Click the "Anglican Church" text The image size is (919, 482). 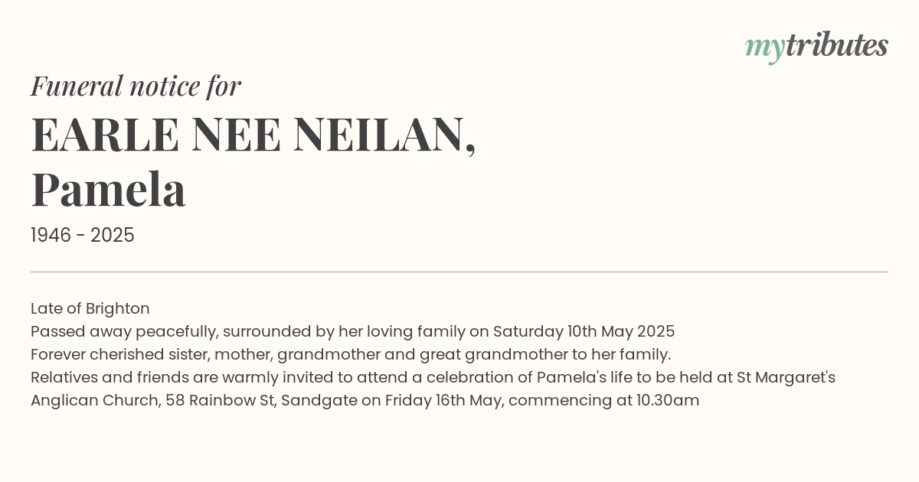pyautogui.click(x=94, y=401)
